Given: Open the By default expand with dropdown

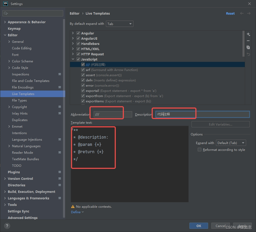Looking at the screenshot, I should [119, 23].
